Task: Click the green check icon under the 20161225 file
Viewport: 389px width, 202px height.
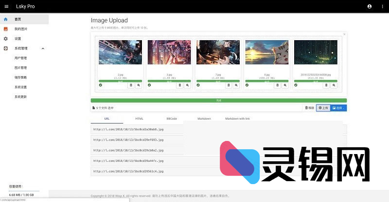Action: click(x=296, y=85)
